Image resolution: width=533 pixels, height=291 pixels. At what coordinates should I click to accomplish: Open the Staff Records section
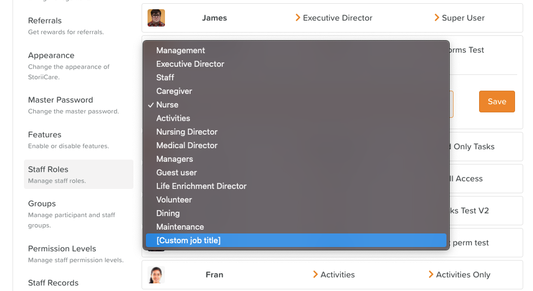pos(53,283)
